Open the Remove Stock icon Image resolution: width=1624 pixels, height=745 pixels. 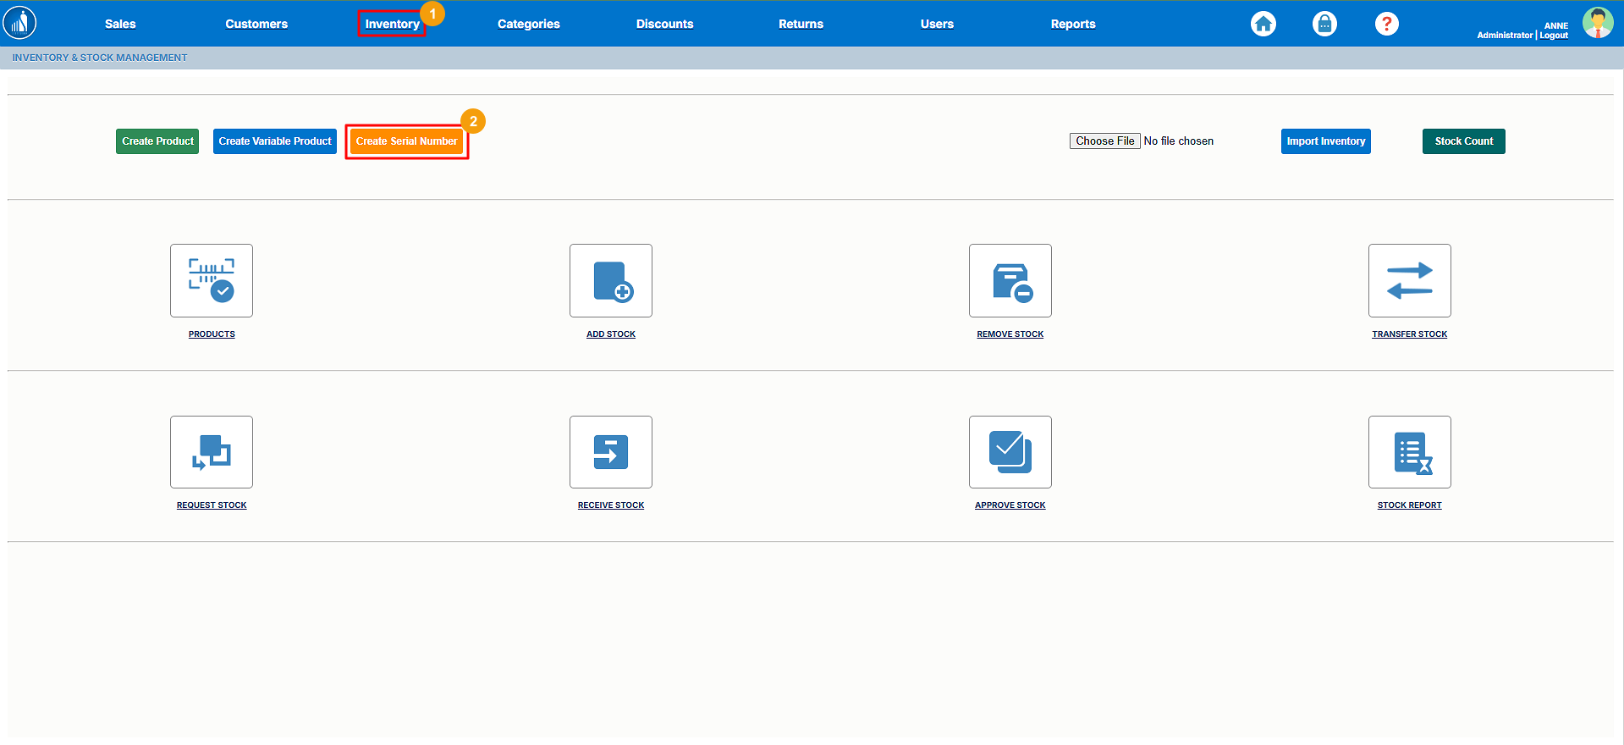[x=1010, y=280]
